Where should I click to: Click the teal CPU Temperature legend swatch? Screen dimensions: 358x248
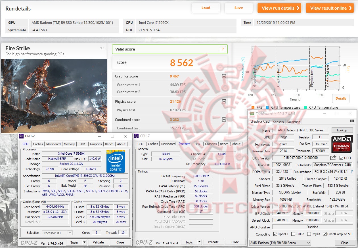(305, 108)
